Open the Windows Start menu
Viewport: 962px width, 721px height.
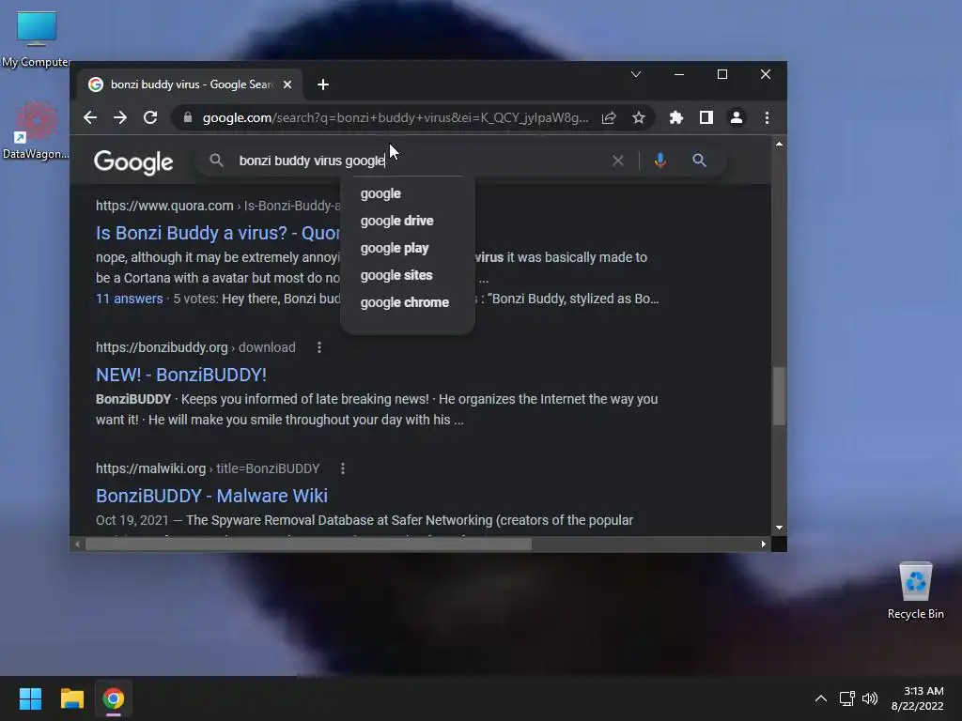coord(30,698)
